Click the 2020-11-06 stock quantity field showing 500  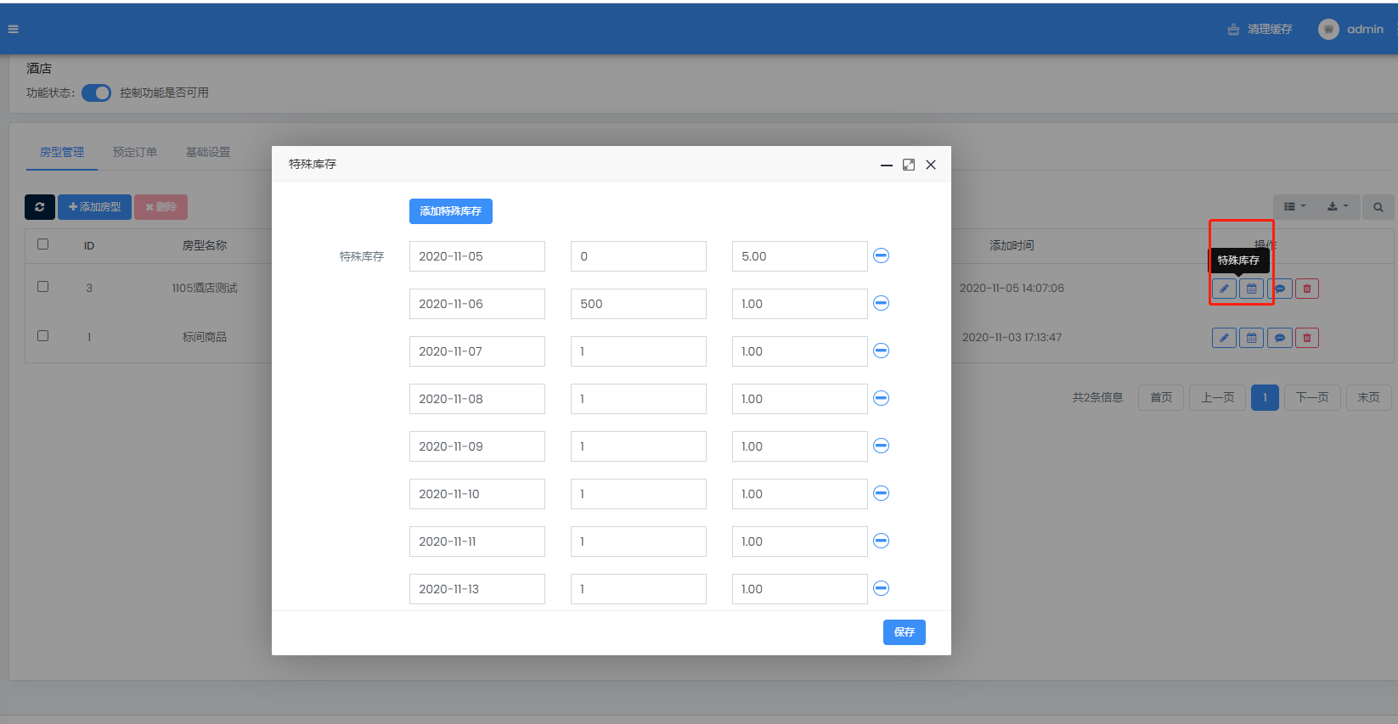638,304
